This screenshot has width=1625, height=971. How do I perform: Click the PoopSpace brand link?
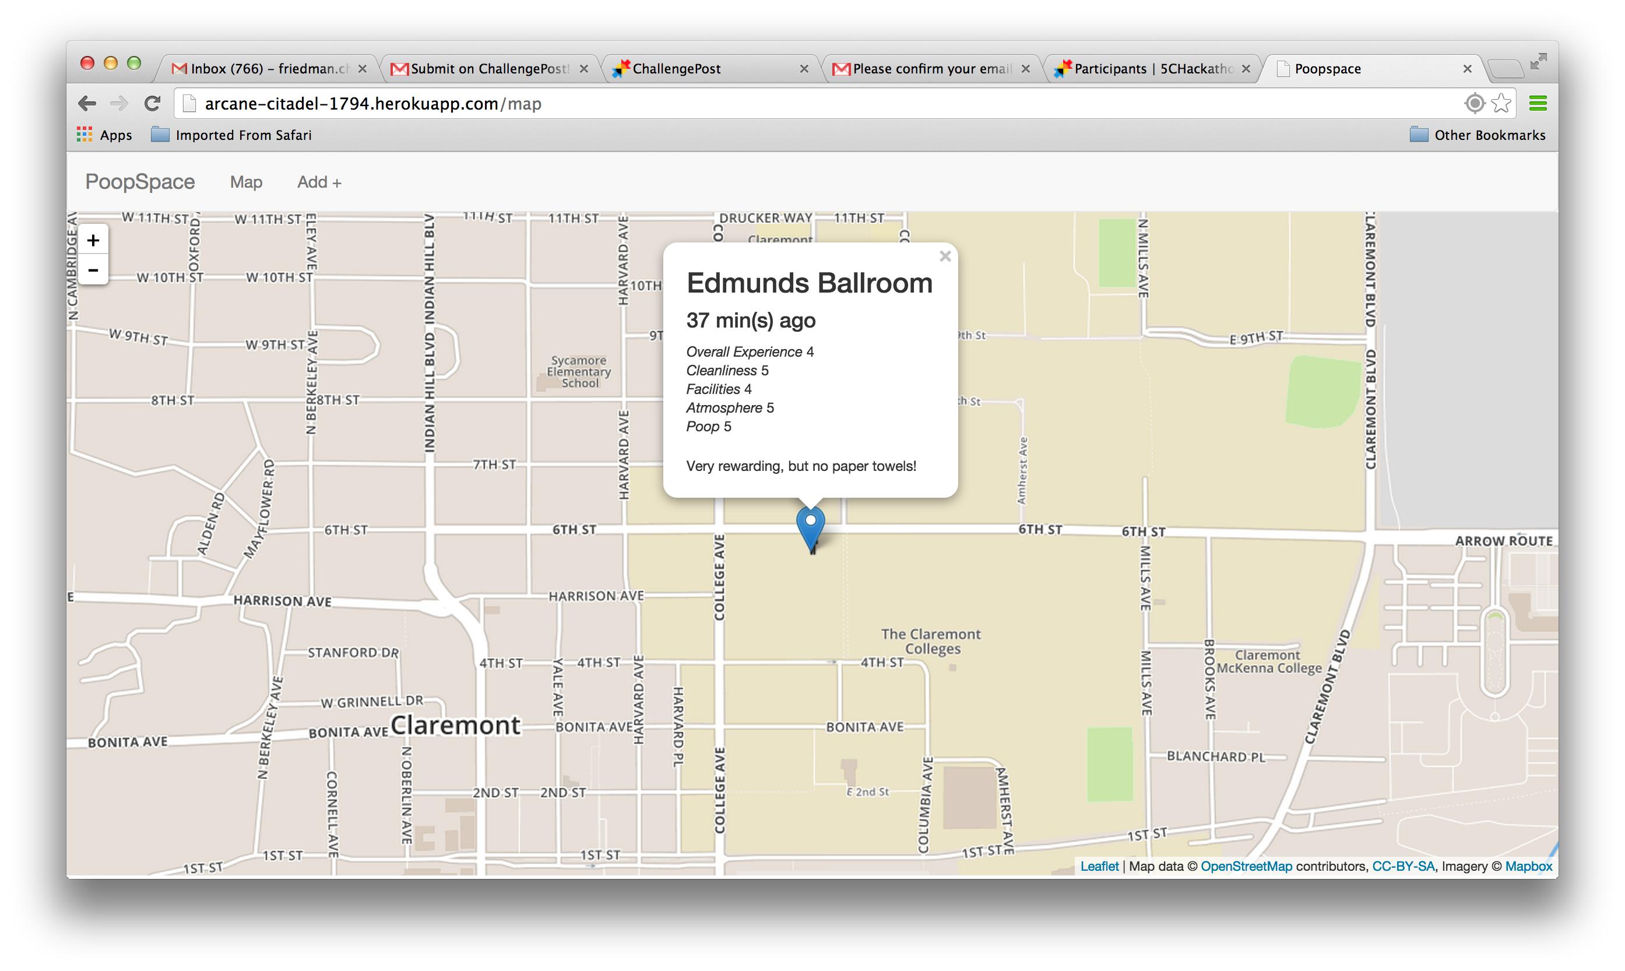(x=140, y=181)
